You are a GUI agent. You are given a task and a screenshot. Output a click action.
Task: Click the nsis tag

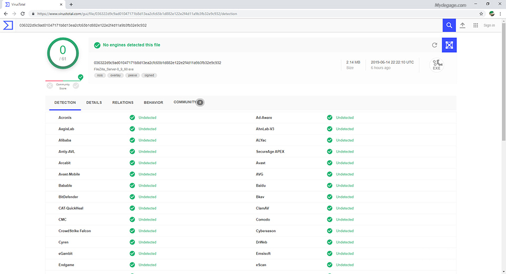pos(100,75)
